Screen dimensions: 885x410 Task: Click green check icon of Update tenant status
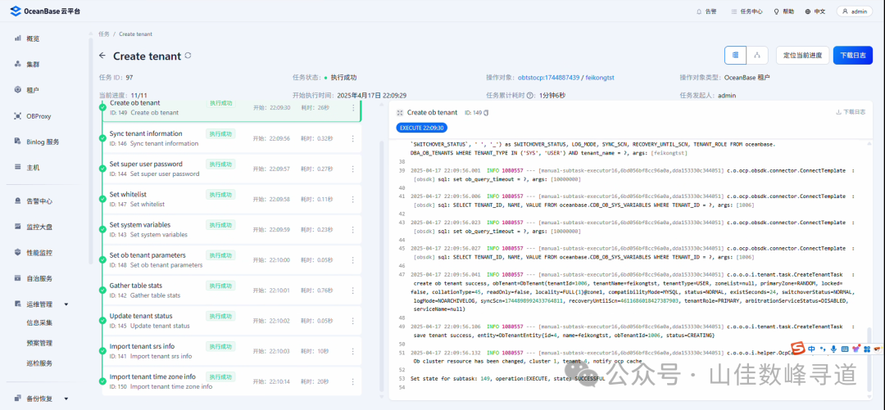[102, 321]
